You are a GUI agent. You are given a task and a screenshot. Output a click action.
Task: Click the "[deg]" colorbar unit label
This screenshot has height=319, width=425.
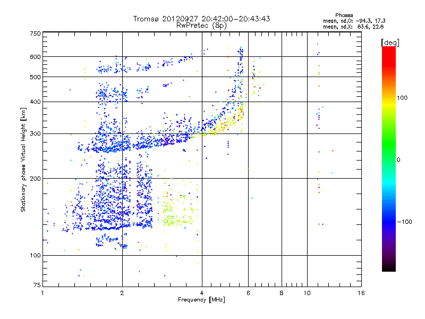[x=390, y=43]
